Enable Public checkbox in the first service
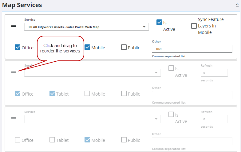Screen dimensions: 241x152 point(124,47)
